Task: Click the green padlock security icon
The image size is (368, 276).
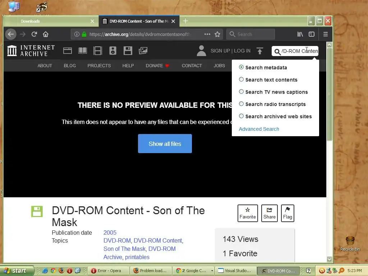Action: tap(84, 34)
